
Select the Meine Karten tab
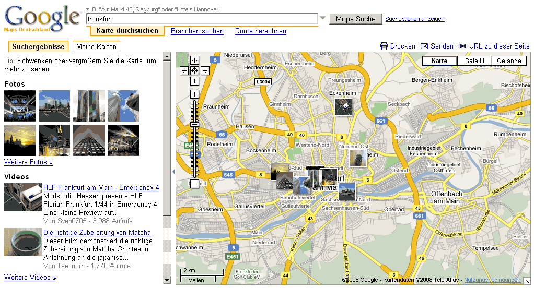click(96, 46)
